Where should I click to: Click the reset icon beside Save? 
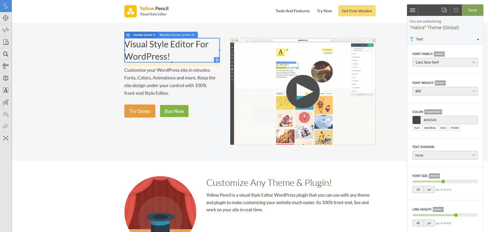[x=456, y=10]
